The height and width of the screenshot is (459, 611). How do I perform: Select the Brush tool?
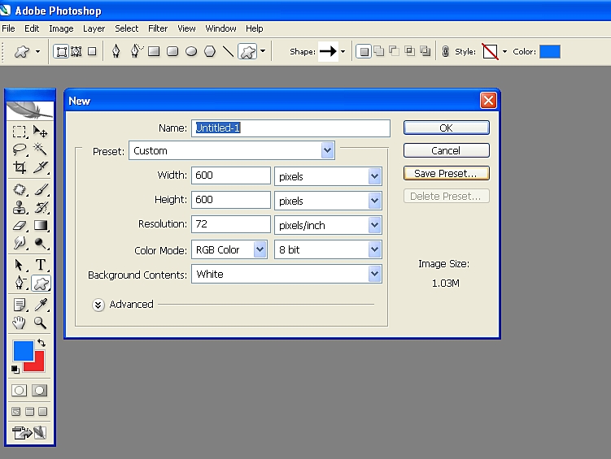click(x=41, y=190)
